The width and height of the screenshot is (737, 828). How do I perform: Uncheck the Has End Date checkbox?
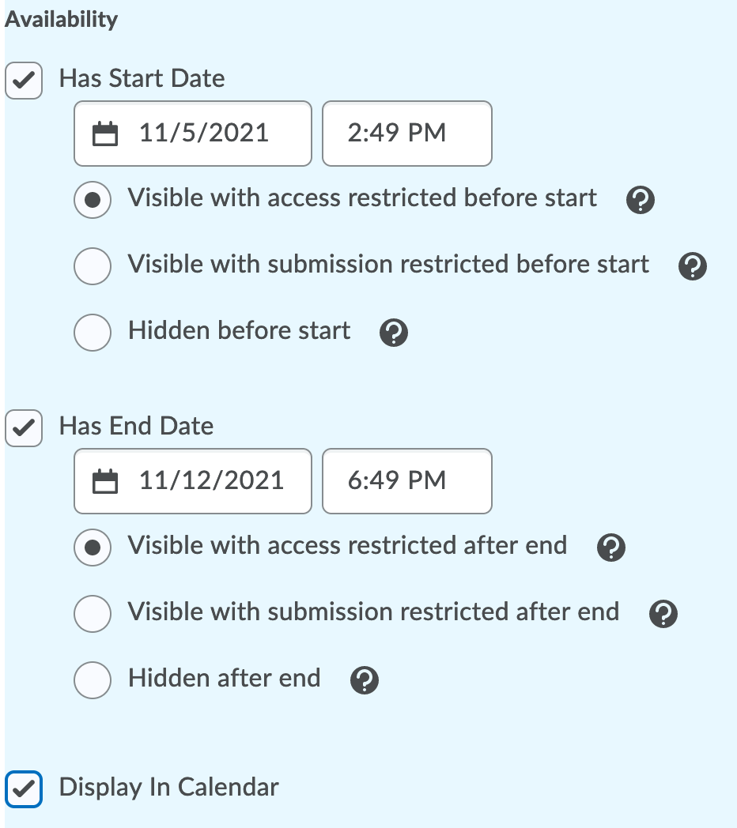point(24,428)
